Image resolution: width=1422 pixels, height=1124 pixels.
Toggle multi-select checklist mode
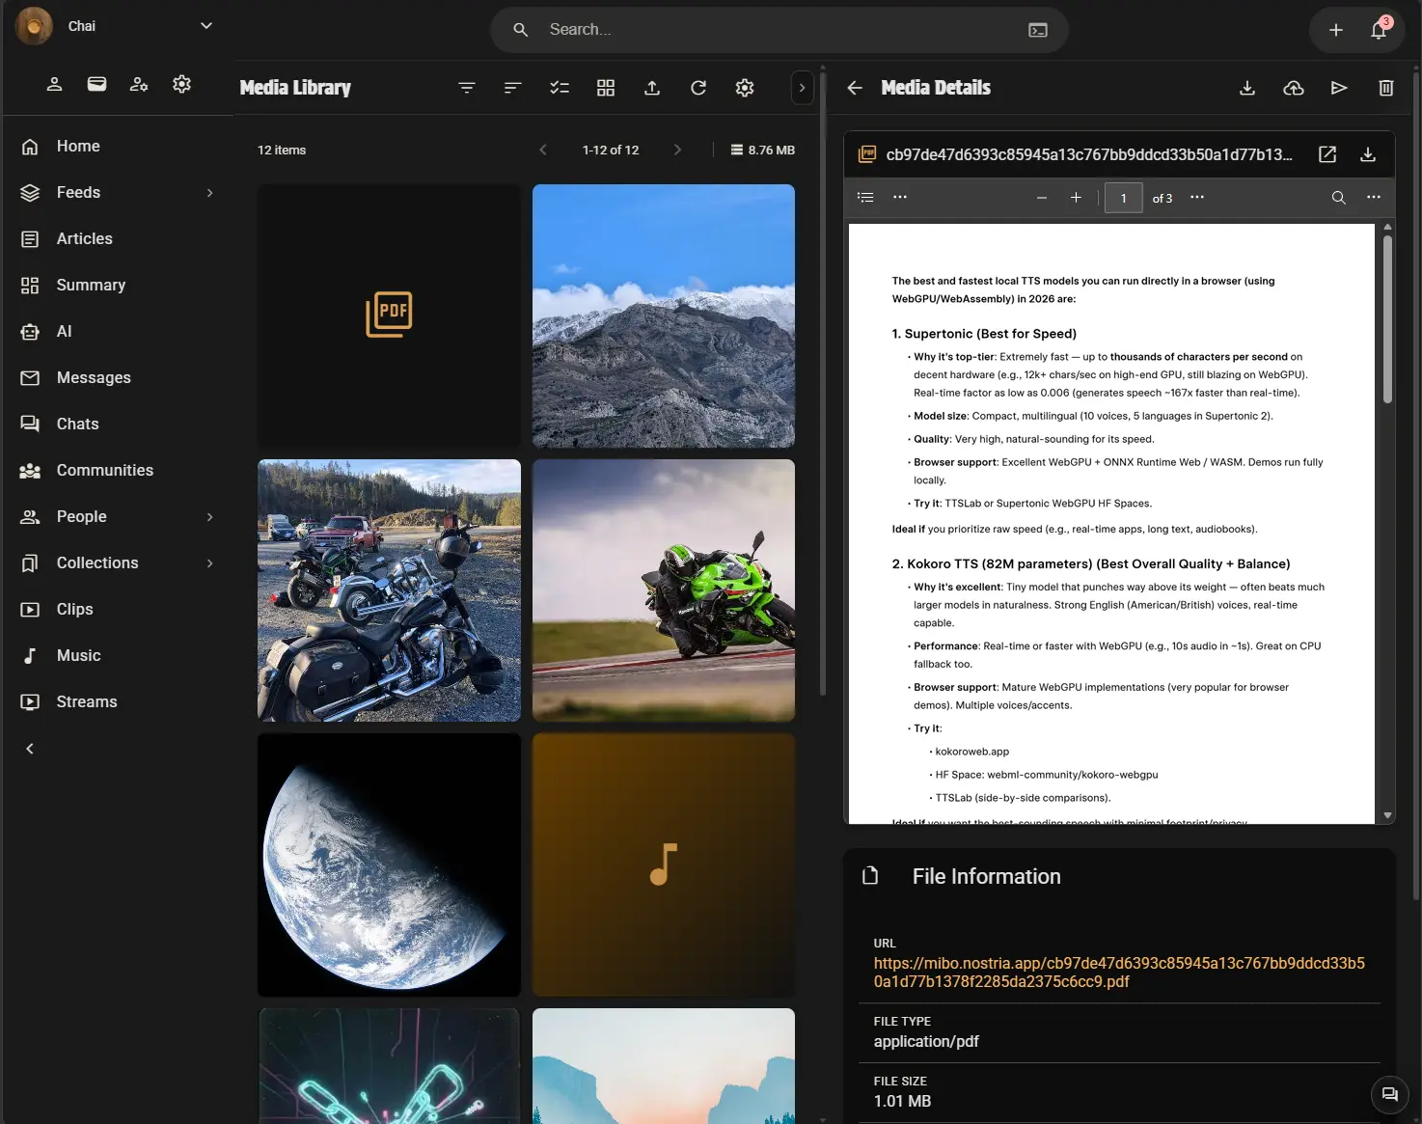(x=560, y=88)
